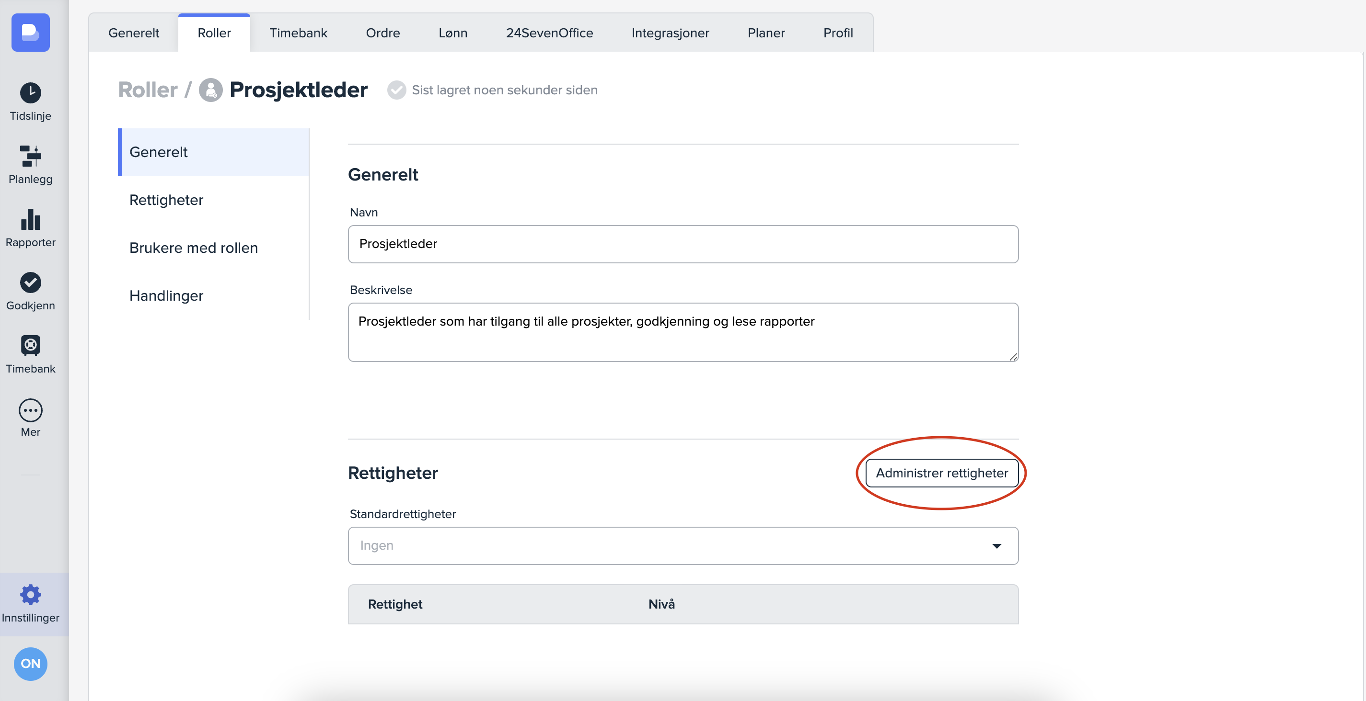Go back via the Roller breadcrumb link
This screenshot has height=701, width=1366.
[148, 90]
